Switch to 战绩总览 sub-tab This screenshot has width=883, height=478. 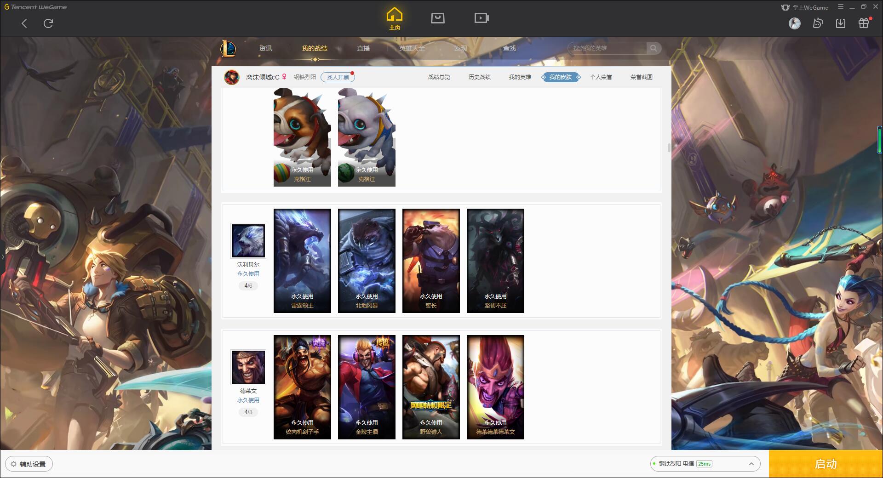coord(439,77)
